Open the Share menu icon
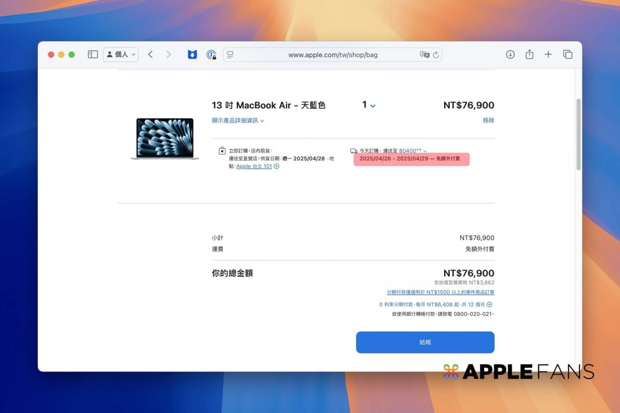 tap(529, 55)
